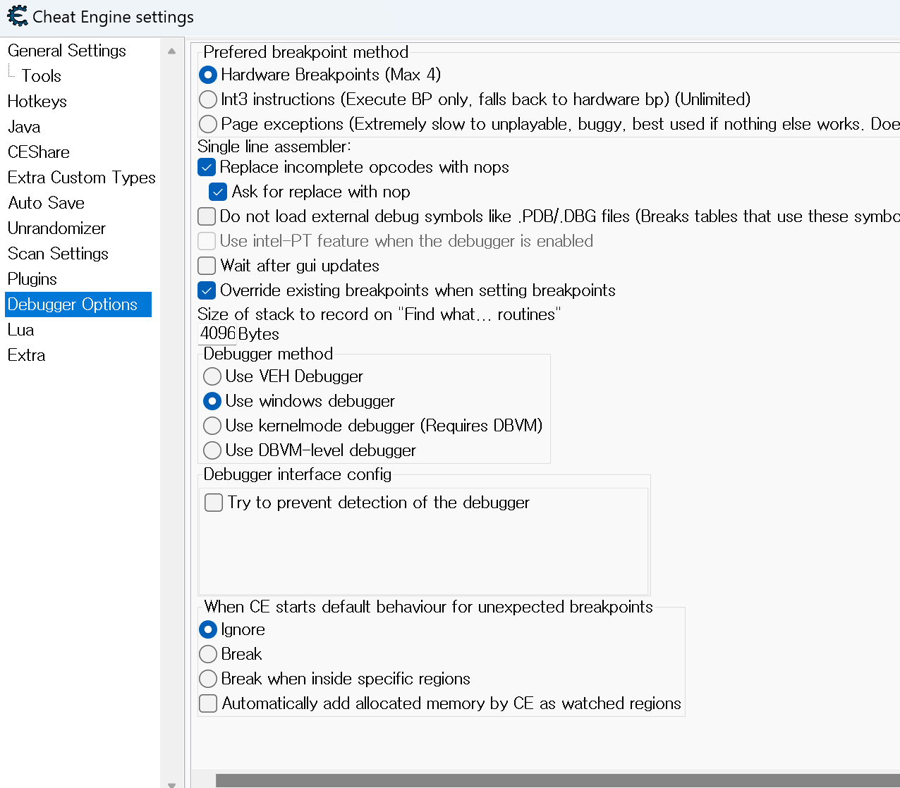Image resolution: width=900 pixels, height=788 pixels.
Task: Click the stack size 4096 input field
Action: point(217,334)
